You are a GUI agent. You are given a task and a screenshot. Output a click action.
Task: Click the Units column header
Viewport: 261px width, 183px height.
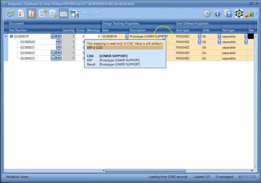211,30
